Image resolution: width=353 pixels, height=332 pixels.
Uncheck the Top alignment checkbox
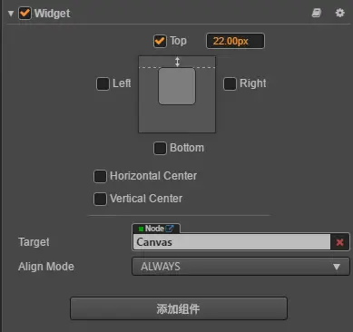click(160, 41)
